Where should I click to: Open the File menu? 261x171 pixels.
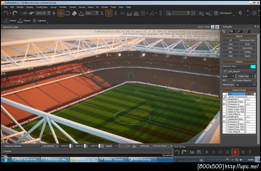coord(6,7)
